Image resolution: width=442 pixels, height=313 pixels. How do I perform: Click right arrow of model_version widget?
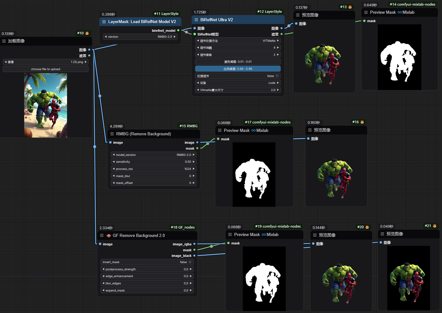click(194, 155)
